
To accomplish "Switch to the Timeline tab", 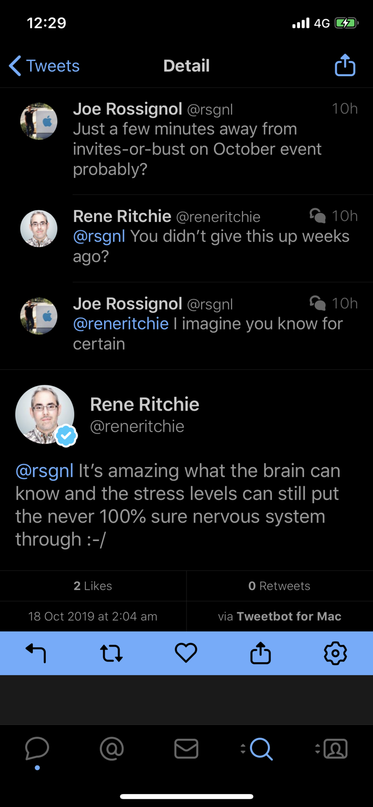I will [x=37, y=749].
